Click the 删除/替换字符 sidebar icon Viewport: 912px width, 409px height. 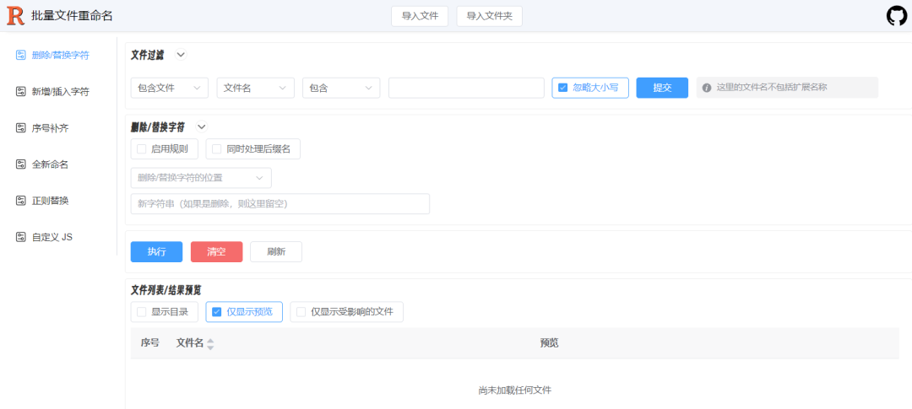21,55
